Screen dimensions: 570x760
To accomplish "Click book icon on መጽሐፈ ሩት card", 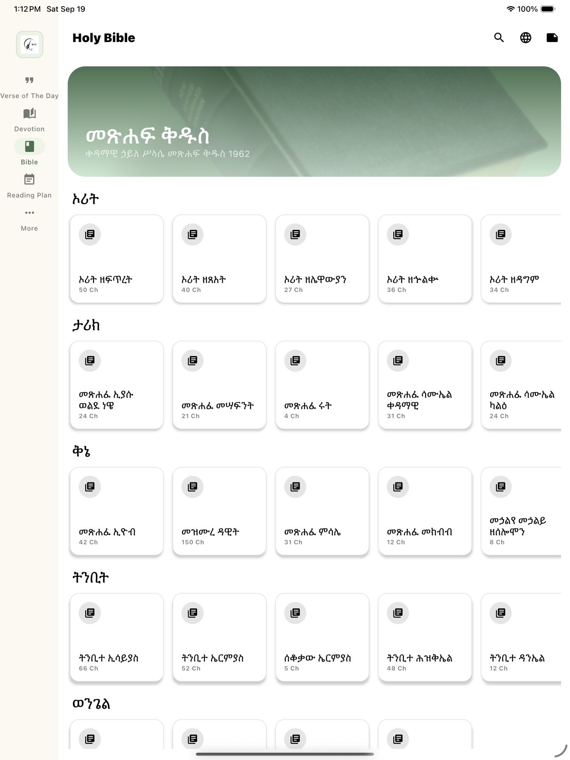I will click(x=295, y=361).
